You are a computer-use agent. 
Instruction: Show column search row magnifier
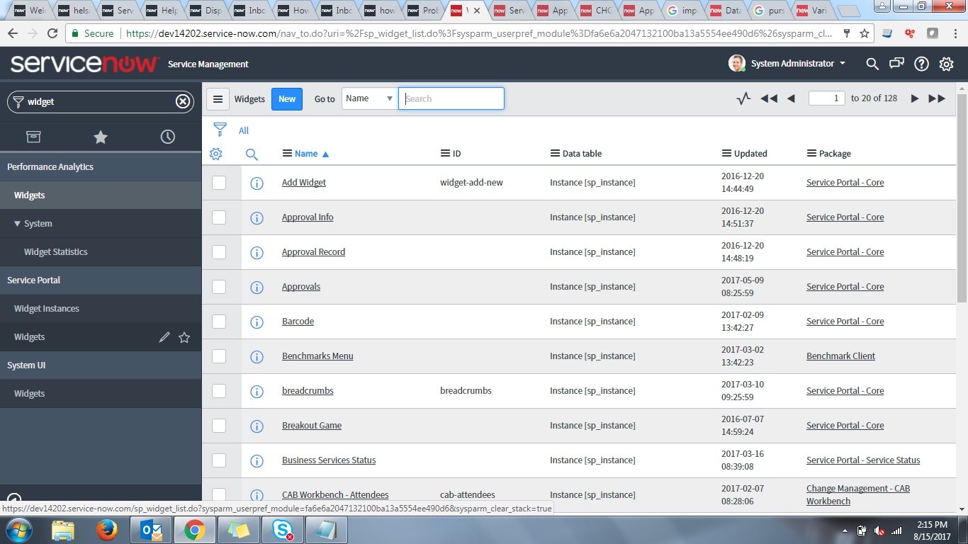252,154
